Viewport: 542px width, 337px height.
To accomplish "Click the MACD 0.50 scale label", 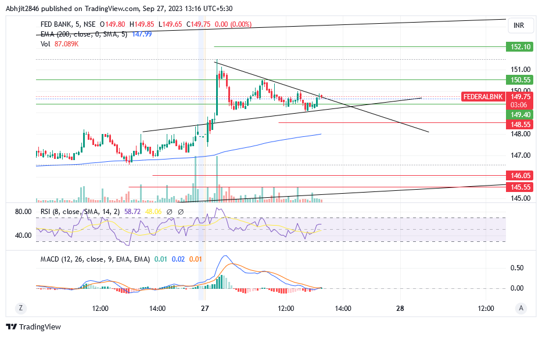I will point(517,268).
